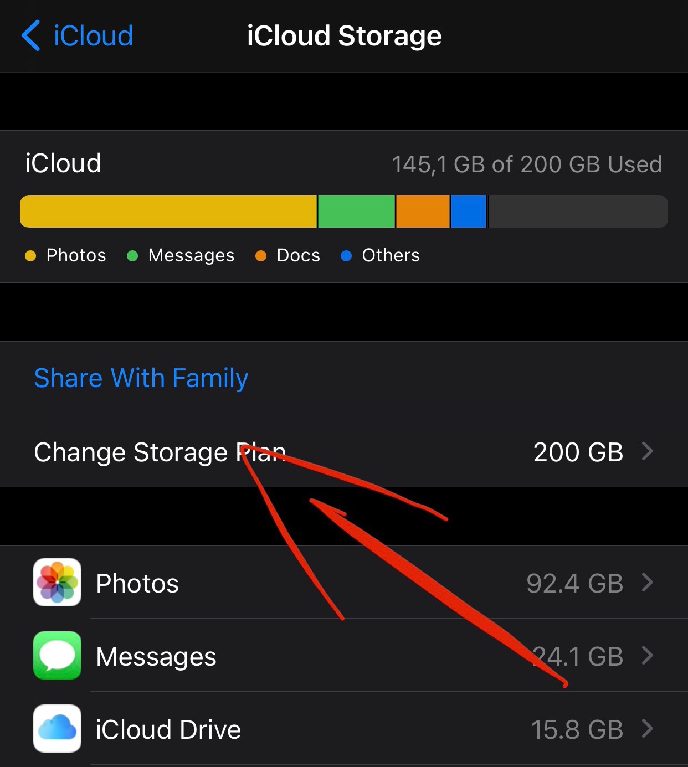This screenshot has height=767, width=688.
Task: Tap the yellow Photos legend dot
Action: (x=30, y=256)
